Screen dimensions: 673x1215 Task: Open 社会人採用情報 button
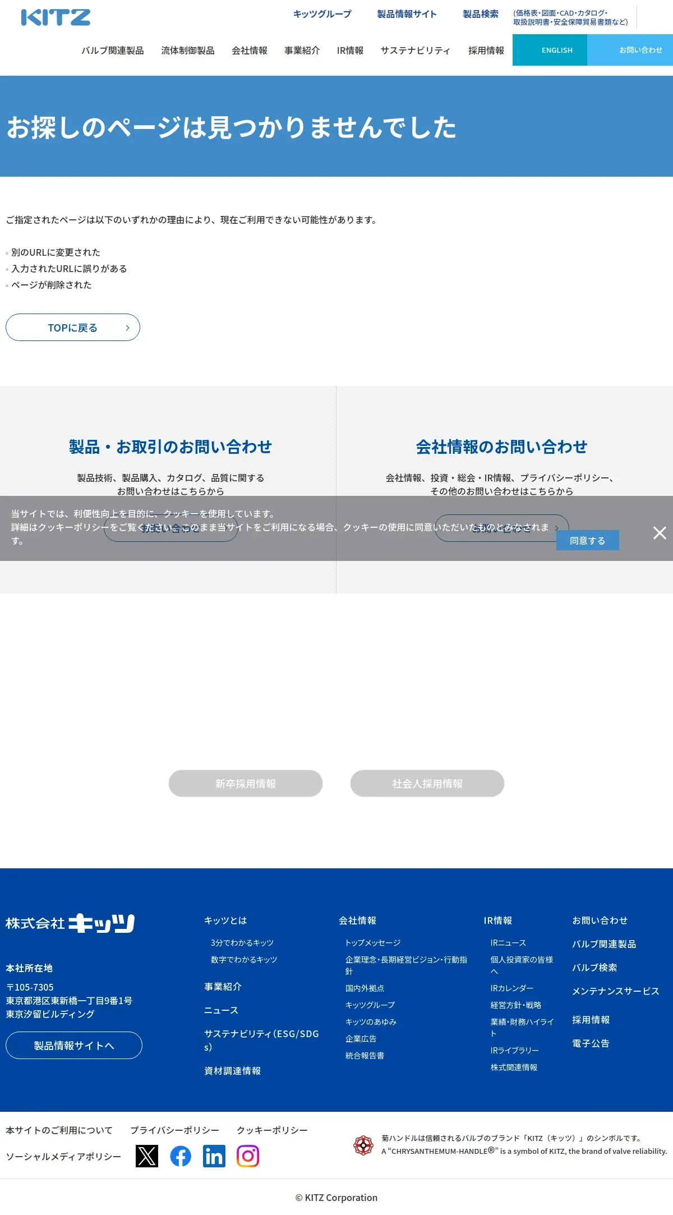click(427, 784)
